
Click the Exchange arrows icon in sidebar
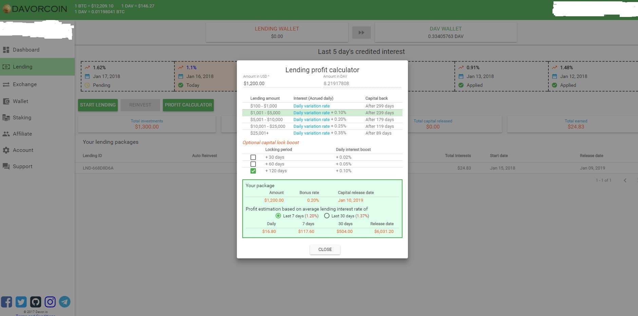[6, 84]
